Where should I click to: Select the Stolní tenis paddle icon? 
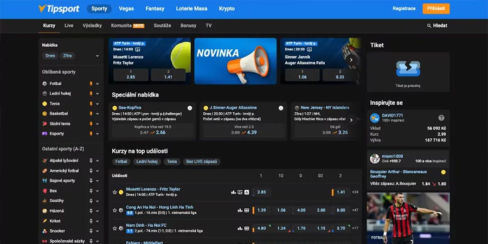coord(45,124)
